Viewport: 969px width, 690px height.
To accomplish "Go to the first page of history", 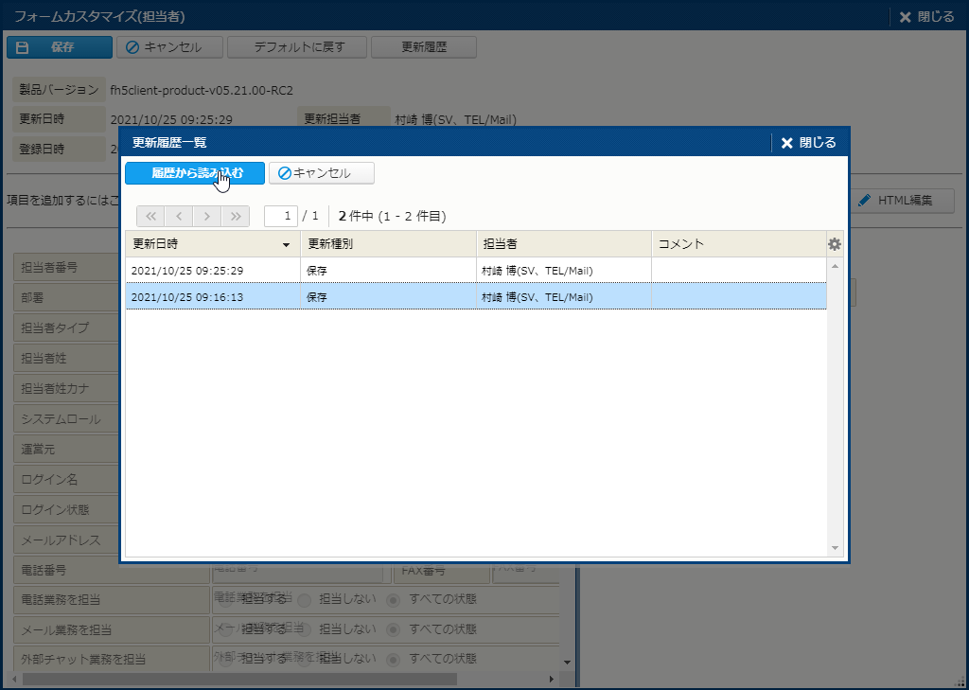I will [151, 216].
